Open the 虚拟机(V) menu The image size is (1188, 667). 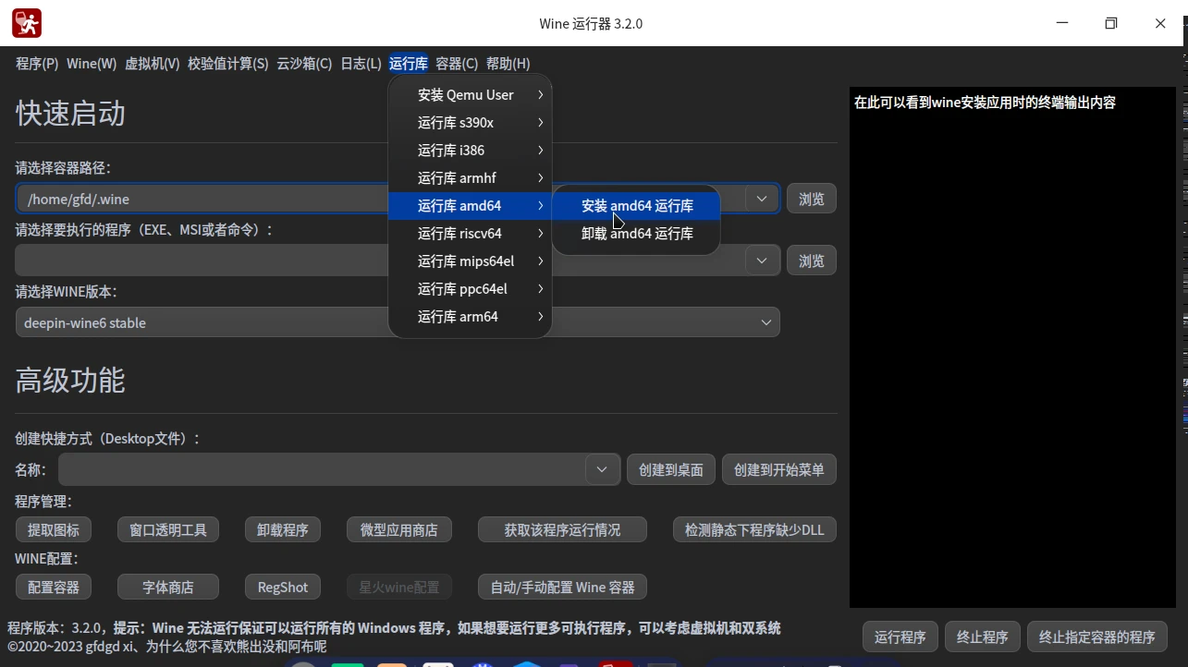tap(153, 64)
